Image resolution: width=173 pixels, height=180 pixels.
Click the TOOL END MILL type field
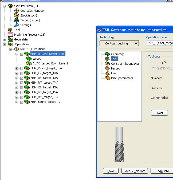pyautogui.click(x=162, y=68)
